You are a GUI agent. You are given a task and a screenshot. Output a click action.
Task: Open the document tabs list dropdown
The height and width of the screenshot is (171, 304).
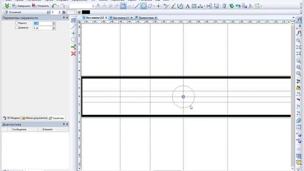click(x=294, y=18)
